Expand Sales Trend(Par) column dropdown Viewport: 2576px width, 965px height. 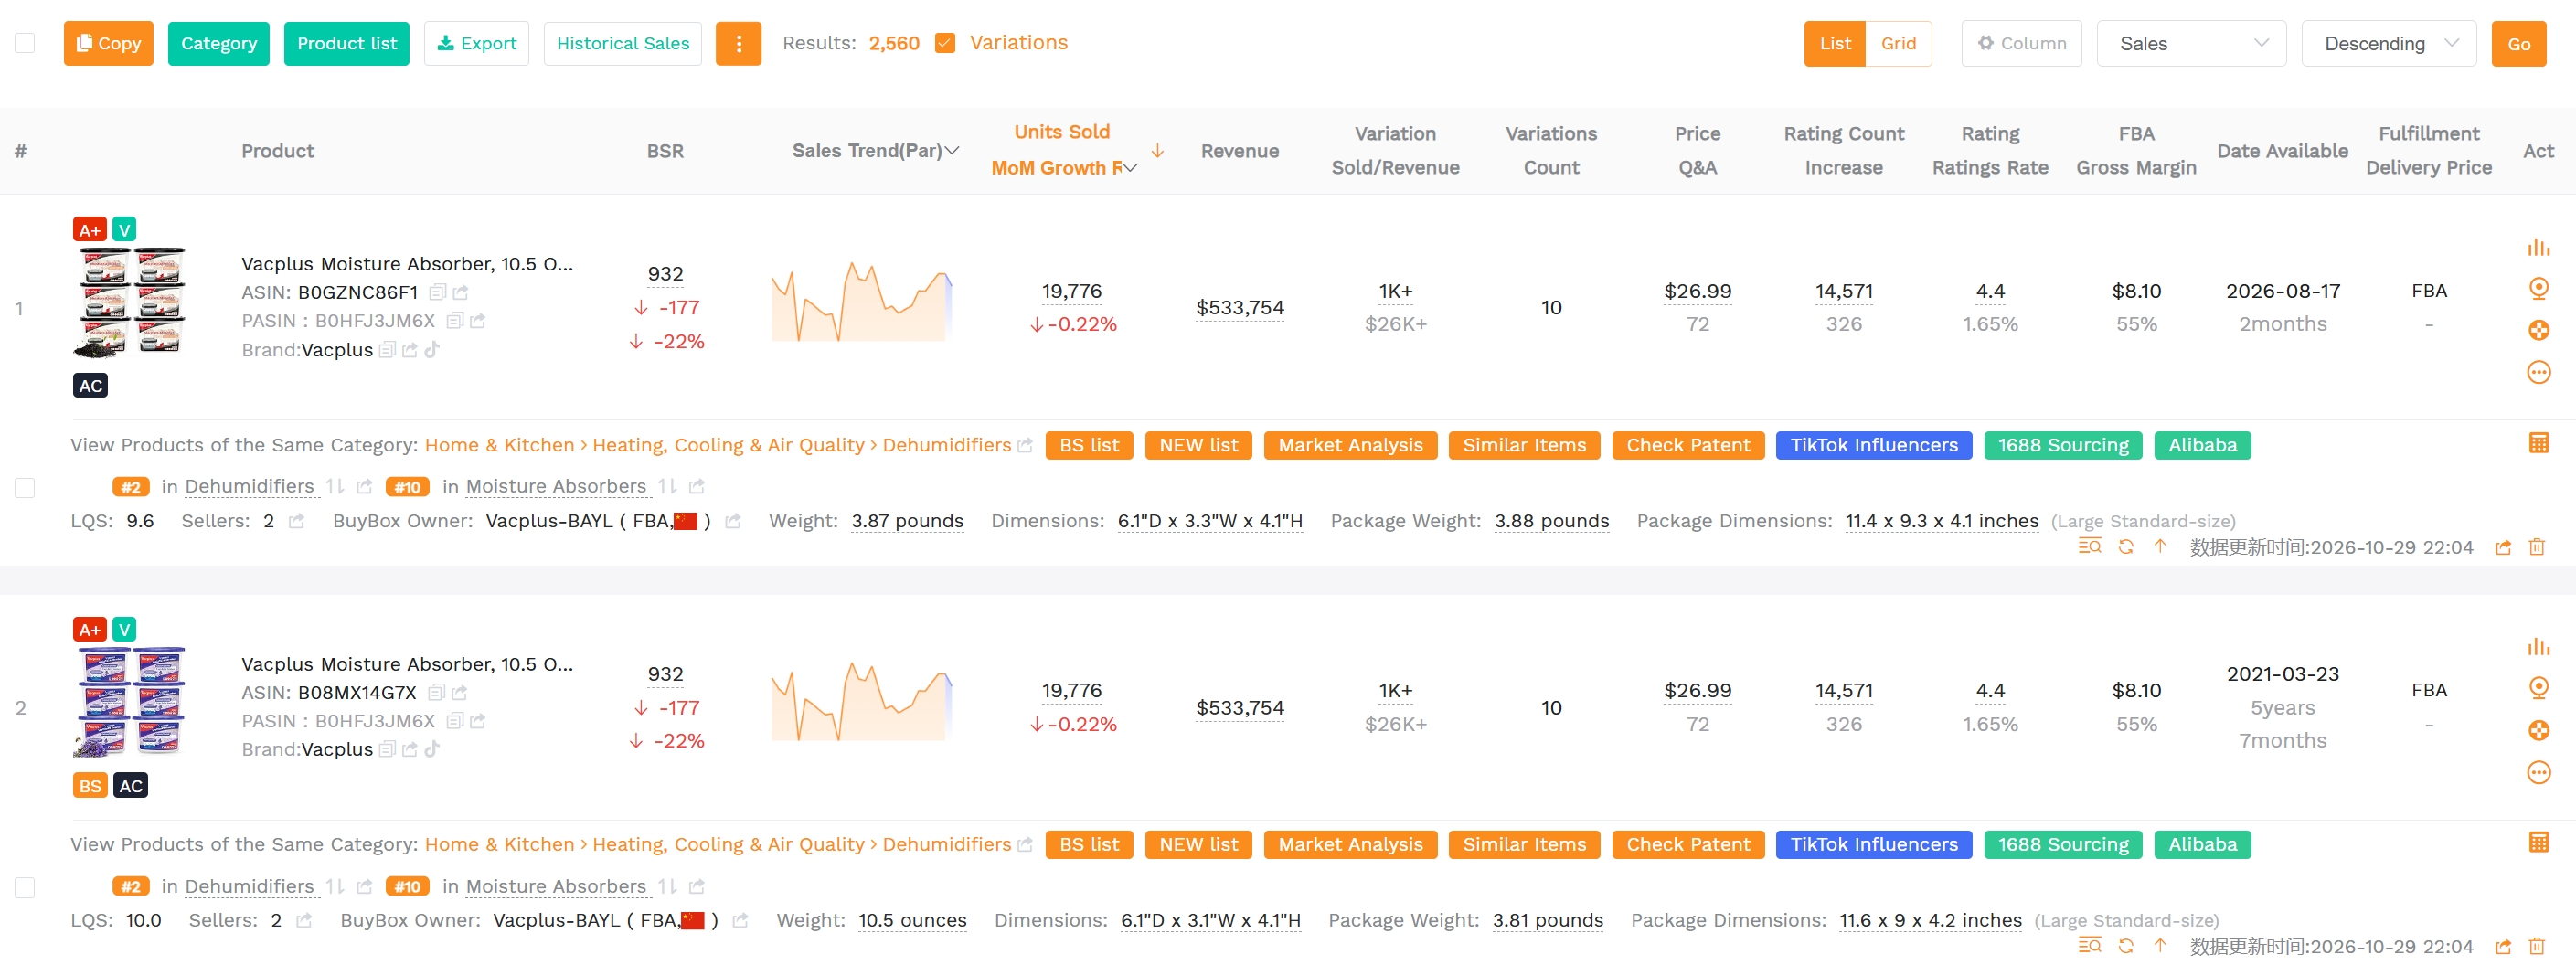click(x=952, y=151)
